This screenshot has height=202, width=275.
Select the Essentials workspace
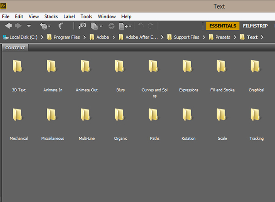pyautogui.click(x=223, y=26)
